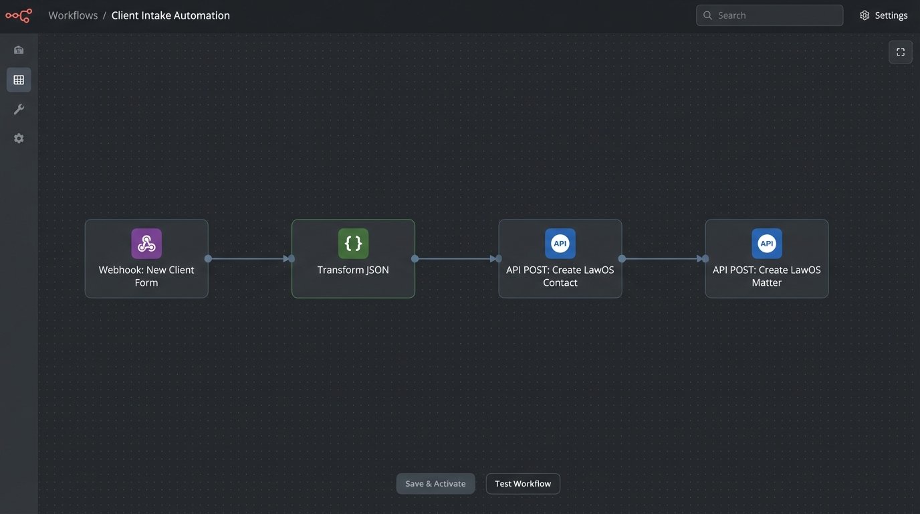Click the output connector dot of Transform JSON

click(415, 258)
